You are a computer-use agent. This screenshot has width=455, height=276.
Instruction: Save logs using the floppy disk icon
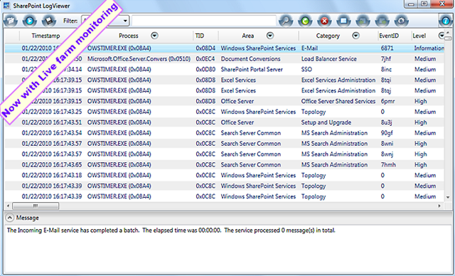point(49,21)
